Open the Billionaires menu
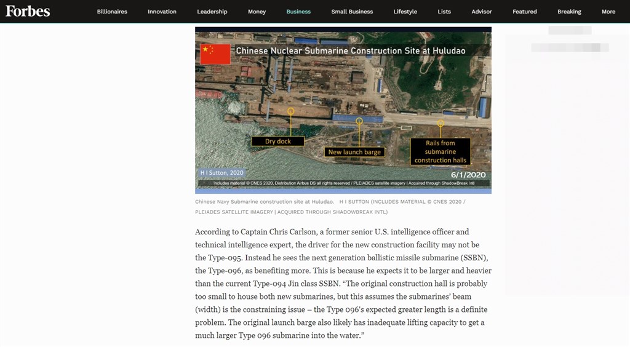 [112, 12]
